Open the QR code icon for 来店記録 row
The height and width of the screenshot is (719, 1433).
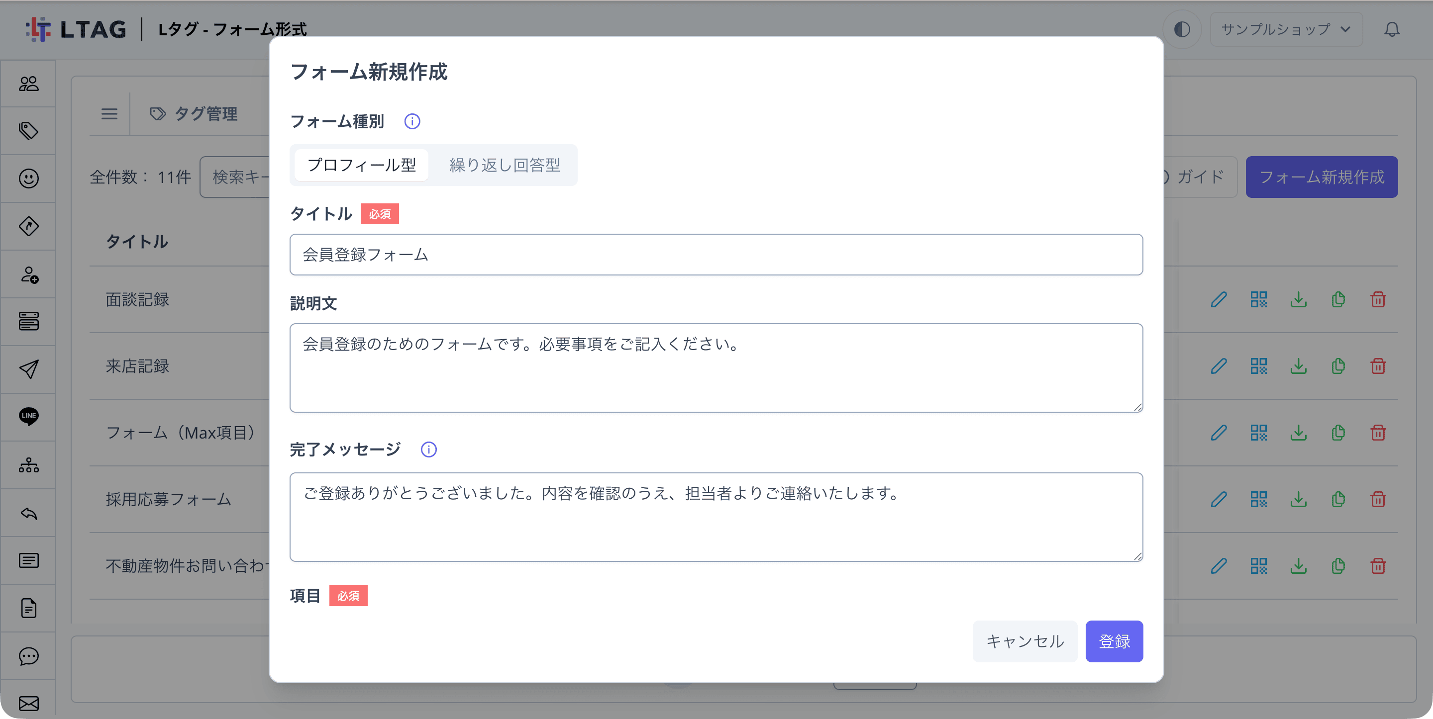pos(1259,366)
